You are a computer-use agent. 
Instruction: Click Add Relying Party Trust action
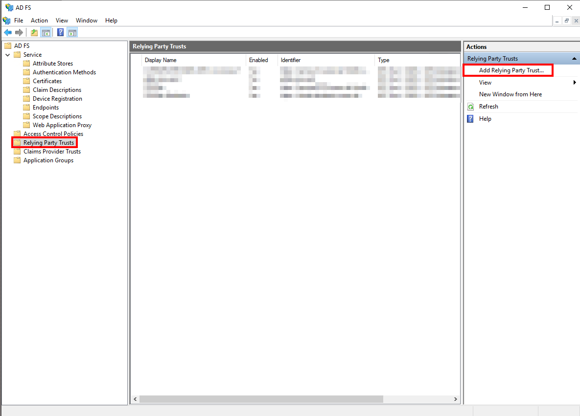point(511,70)
